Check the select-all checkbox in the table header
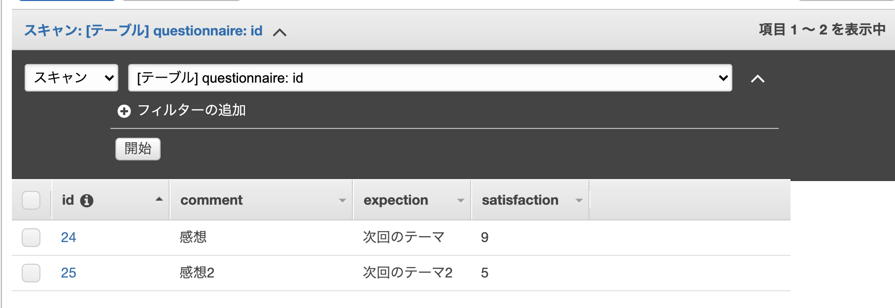The height and width of the screenshot is (308, 895). (31, 200)
